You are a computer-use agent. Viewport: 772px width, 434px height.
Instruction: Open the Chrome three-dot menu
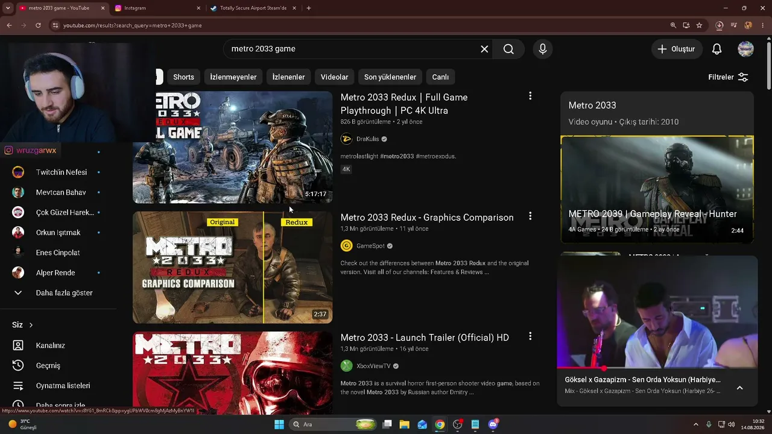point(762,25)
